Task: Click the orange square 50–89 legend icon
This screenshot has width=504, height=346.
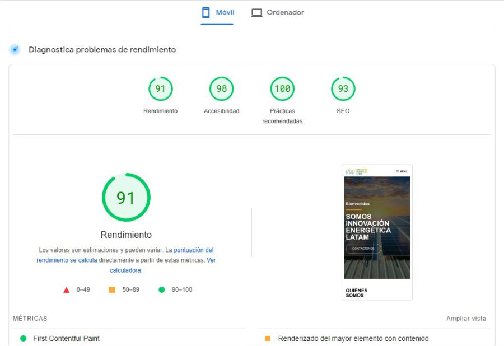Action: (x=112, y=289)
